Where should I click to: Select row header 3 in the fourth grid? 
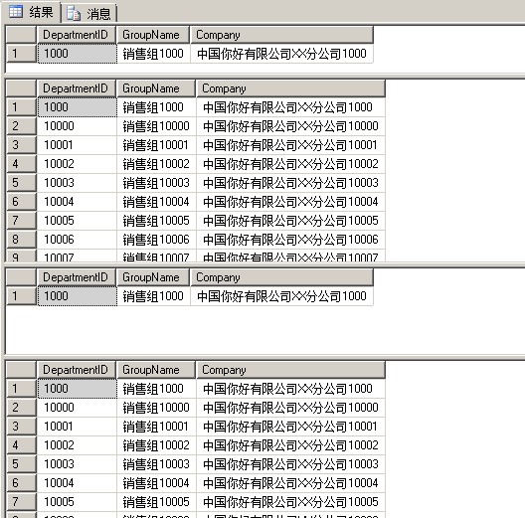[x=21, y=427]
